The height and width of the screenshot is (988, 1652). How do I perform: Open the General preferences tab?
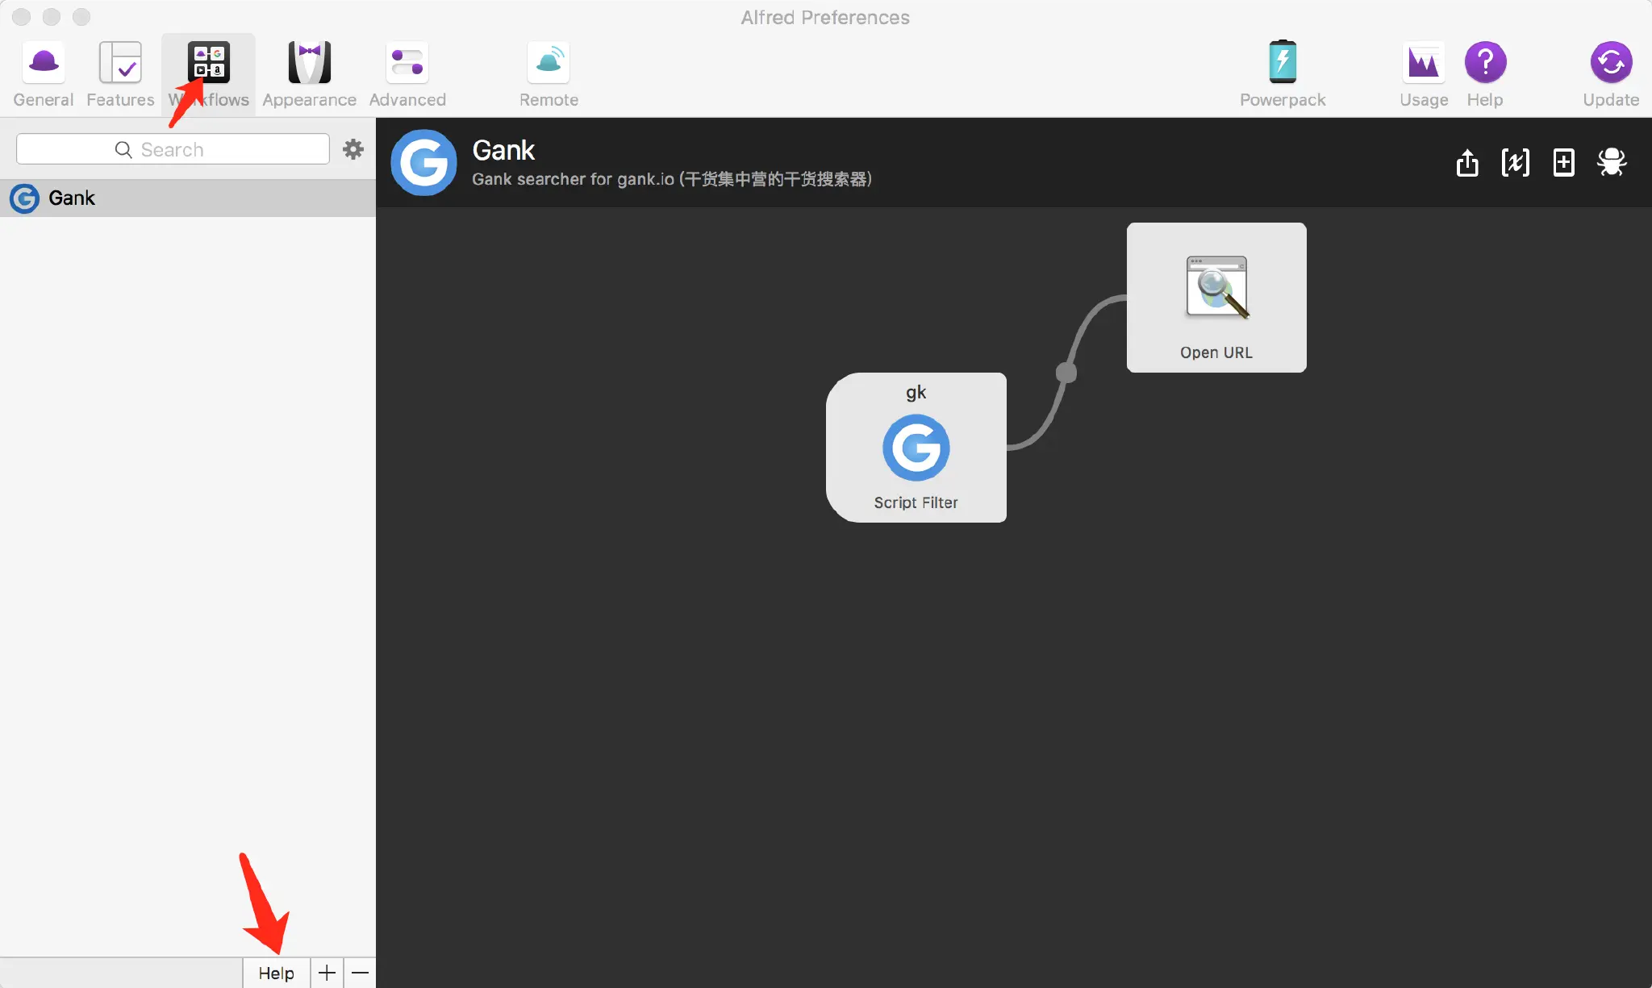tap(44, 73)
